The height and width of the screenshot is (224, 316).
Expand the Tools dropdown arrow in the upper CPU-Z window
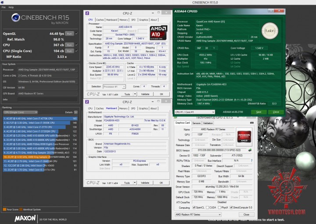pos(135,94)
